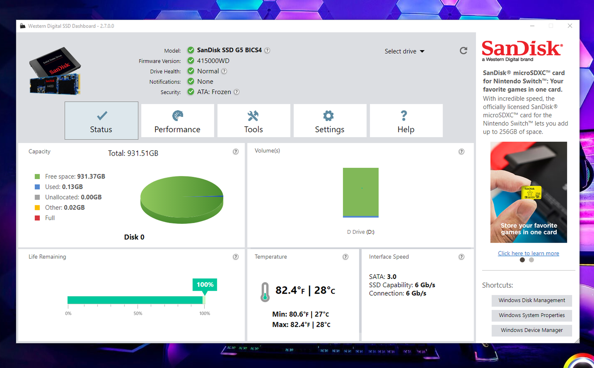Image resolution: width=594 pixels, height=368 pixels.
Task: Open Life Remaining help icon
Action: (x=236, y=257)
